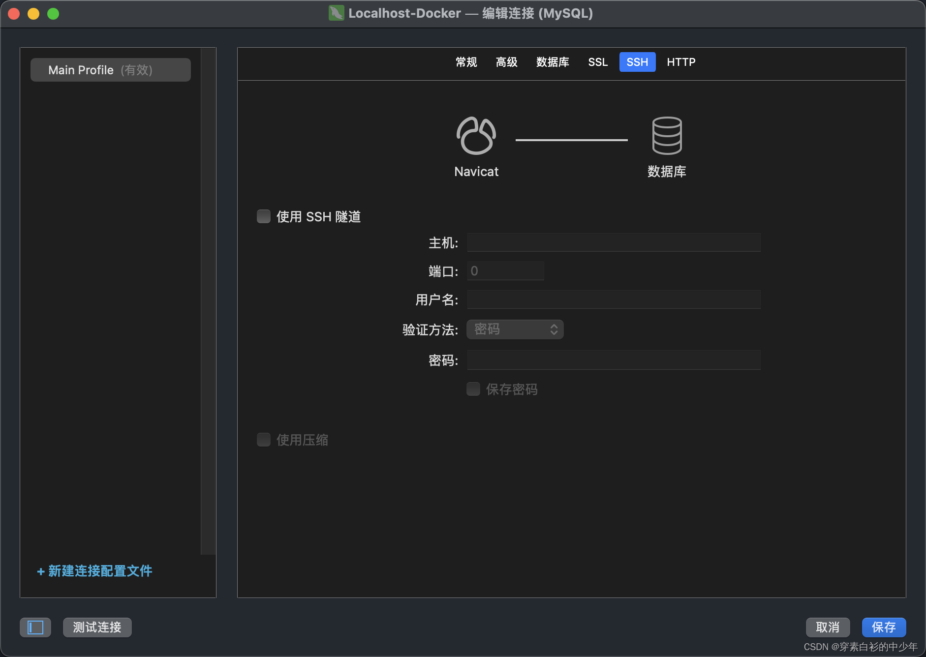Viewport: 926px width, 657px height.
Task: Click the profile list scrollbar
Action: [208, 301]
